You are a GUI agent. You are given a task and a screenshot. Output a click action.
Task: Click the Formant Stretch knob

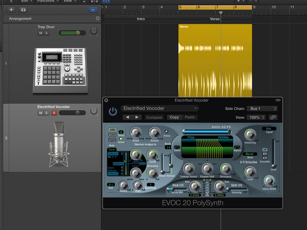[189, 168]
